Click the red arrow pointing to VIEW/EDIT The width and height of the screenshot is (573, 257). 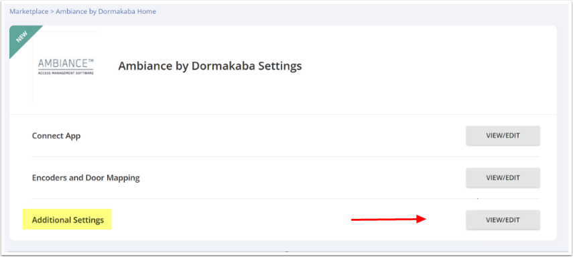pyautogui.click(x=389, y=219)
